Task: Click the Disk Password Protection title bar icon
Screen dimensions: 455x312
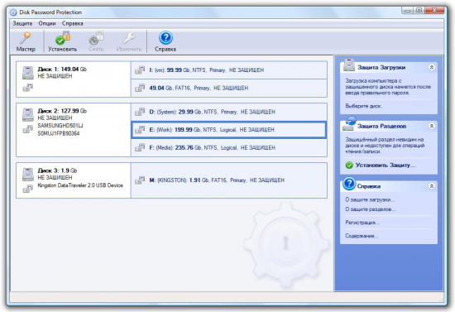Action: 13,12
